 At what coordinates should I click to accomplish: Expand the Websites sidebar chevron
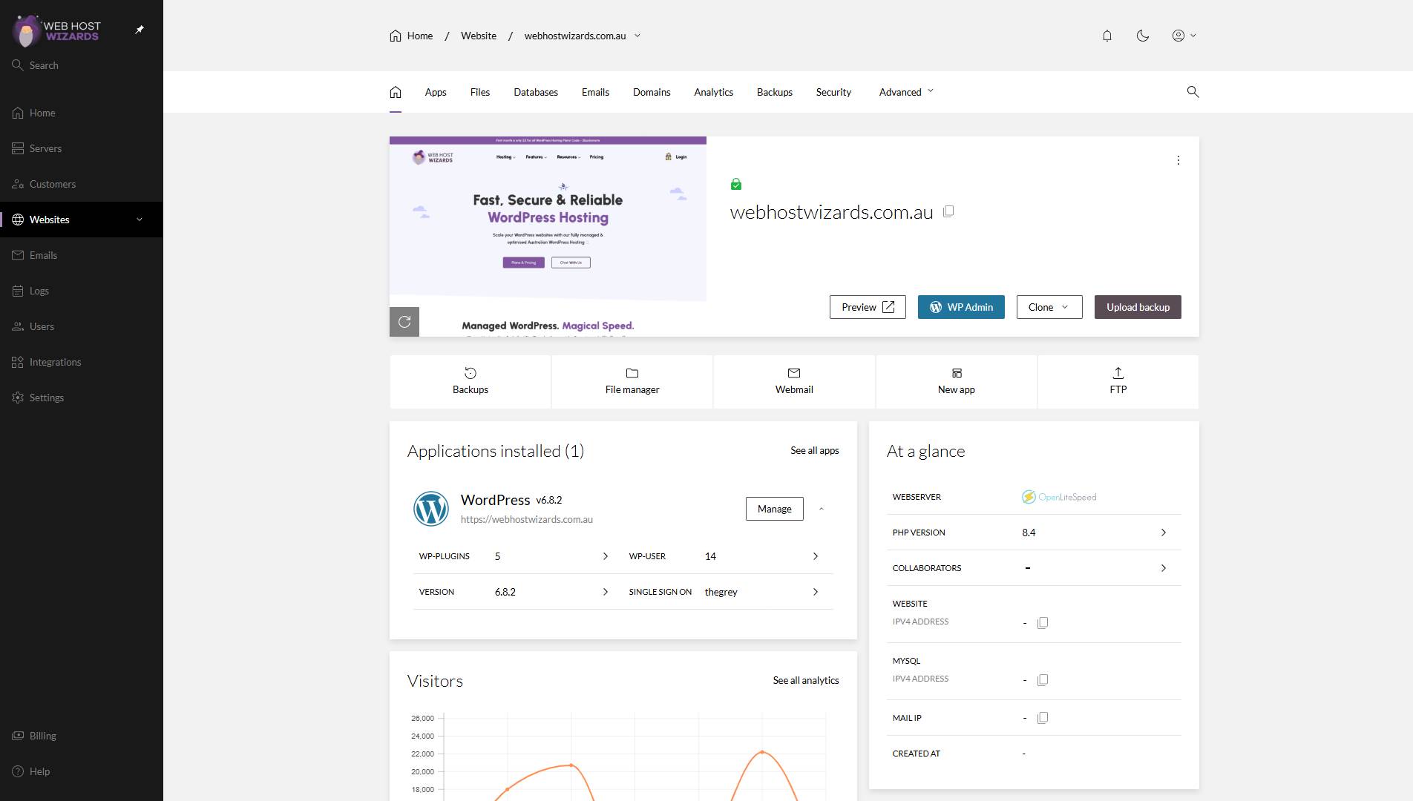[x=140, y=220]
